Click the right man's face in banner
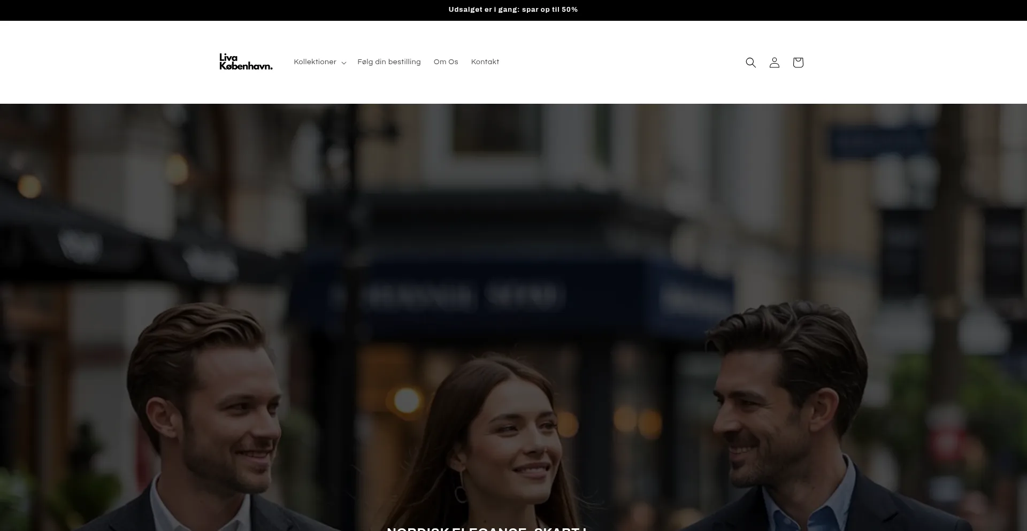Viewport: 1027px width, 531px height. [x=760, y=422]
